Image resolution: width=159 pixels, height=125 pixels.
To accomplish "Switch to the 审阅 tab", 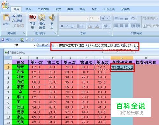I will click(82, 9).
